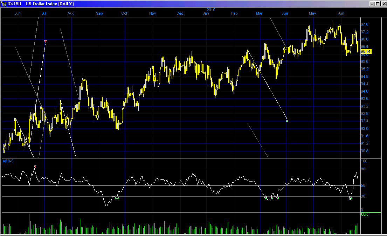
Task: Click the 95.6 price scale label
Action: pos(365,61)
